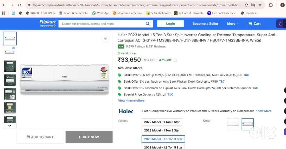Open the apps grid in bookmarks bar
Screen dimensions: 286x149
4,13
